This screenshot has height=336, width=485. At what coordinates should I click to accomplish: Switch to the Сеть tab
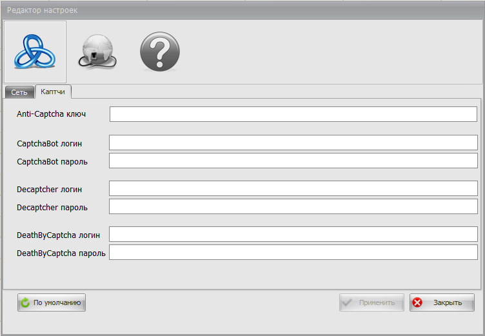pyautogui.click(x=19, y=92)
